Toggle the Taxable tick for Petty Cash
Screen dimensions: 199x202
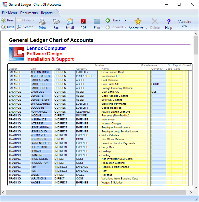(99, 148)
